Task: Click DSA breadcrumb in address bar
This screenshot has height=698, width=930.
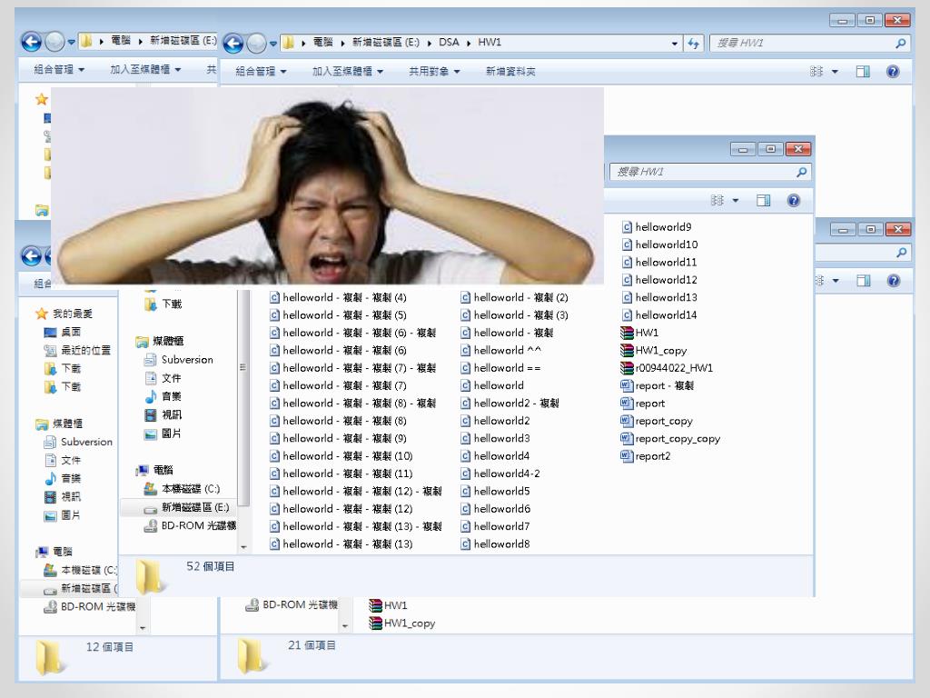Action: (x=449, y=43)
